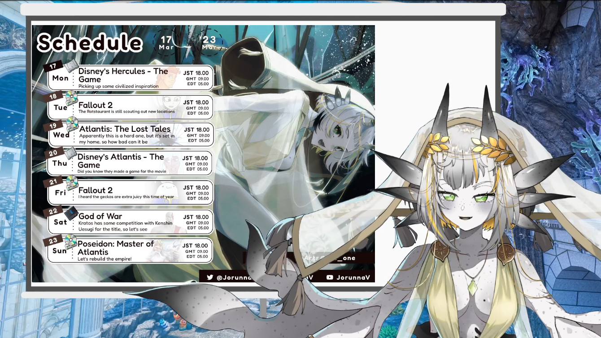Click the YouTube icon next to JorunnaV

point(330,277)
